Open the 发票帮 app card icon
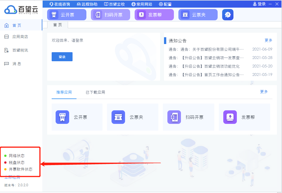The height and width of the screenshot is (193, 282). [230, 117]
